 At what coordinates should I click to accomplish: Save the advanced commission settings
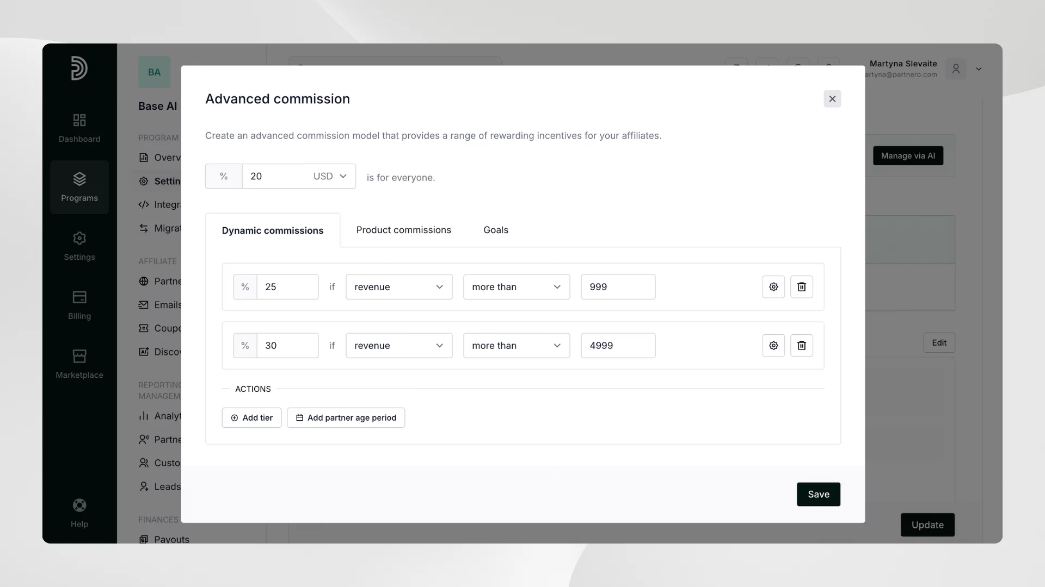tap(818, 495)
